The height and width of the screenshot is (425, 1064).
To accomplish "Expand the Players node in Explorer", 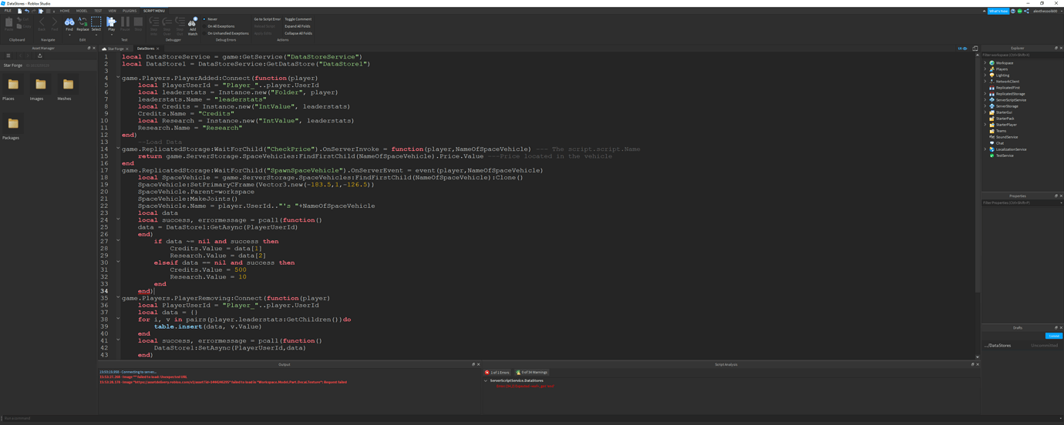I will [x=985, y=69].
